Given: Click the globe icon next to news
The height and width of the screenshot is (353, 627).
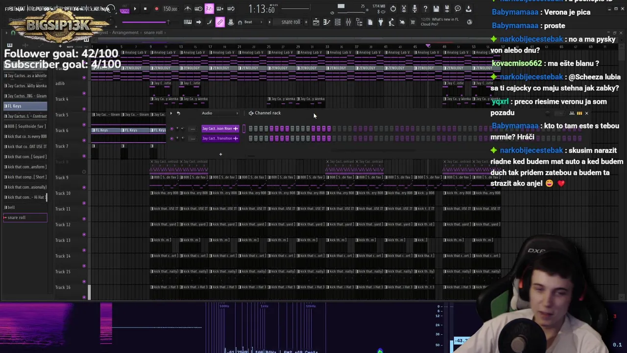Looking at the screenshot, I should (x=469, y=22).
